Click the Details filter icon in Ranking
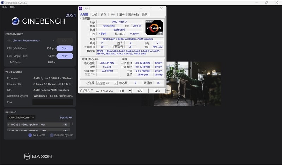Viewport: 282px width, 165px height. pyautogui.click(x=70, y=118)
